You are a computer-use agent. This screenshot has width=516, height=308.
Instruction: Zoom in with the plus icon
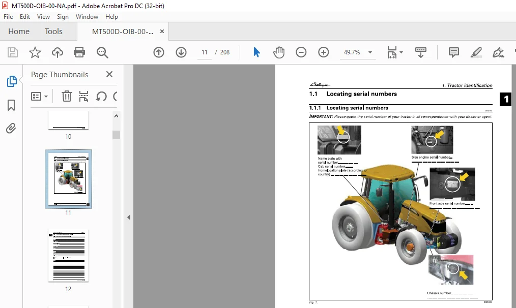point(324,52)
